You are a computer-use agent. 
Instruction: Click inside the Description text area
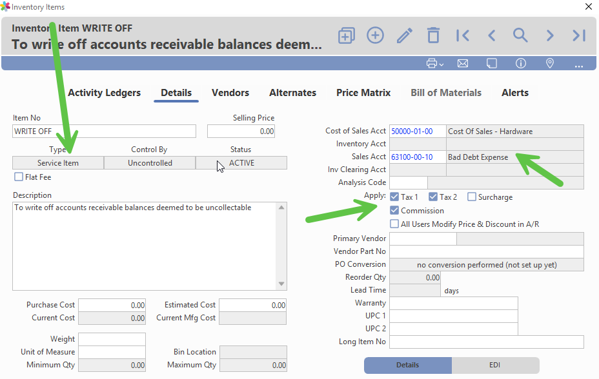point(145,246)
